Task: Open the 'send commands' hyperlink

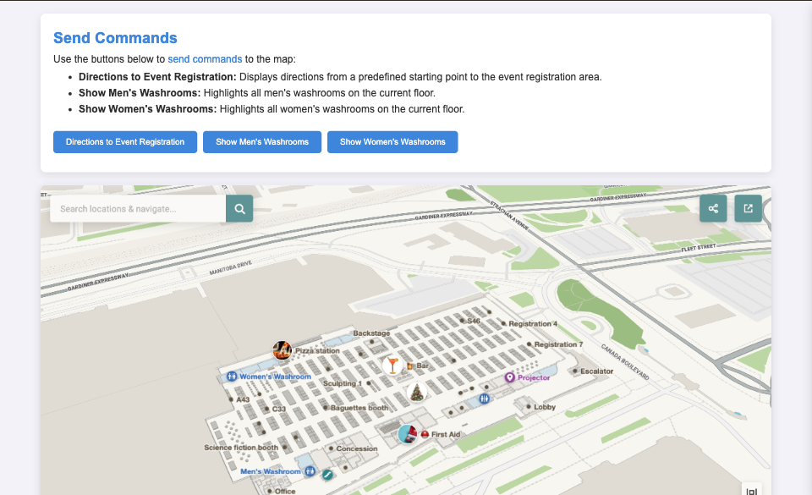Action: [x=205, y=59]
